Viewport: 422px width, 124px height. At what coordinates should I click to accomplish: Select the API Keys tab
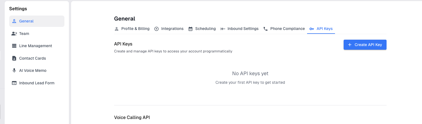(321, 29)
